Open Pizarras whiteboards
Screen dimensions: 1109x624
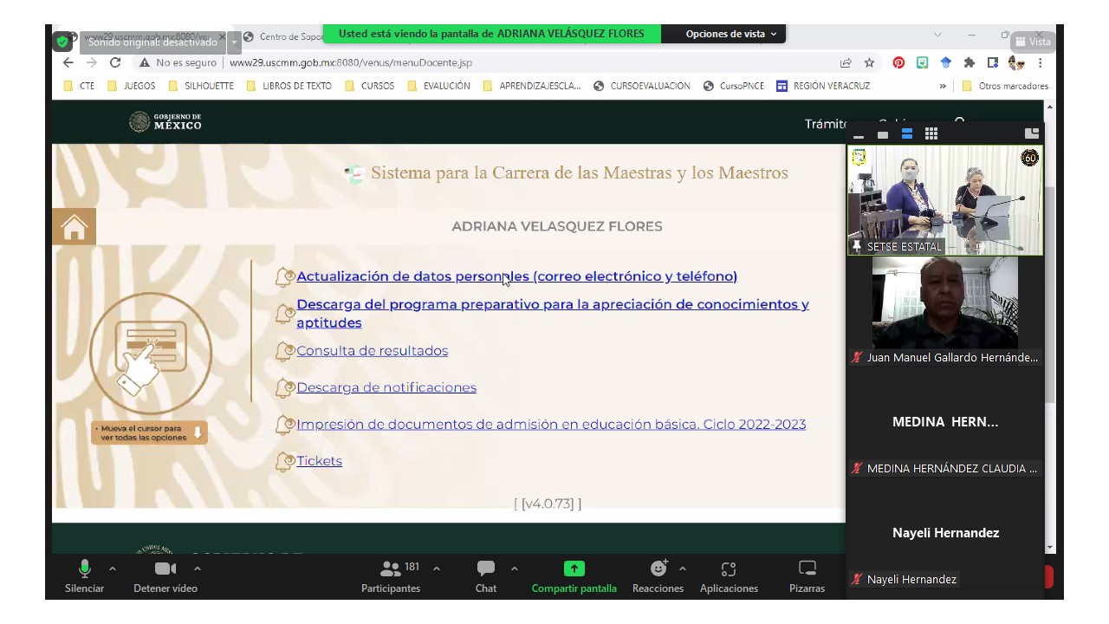click(x=807, y=577)
